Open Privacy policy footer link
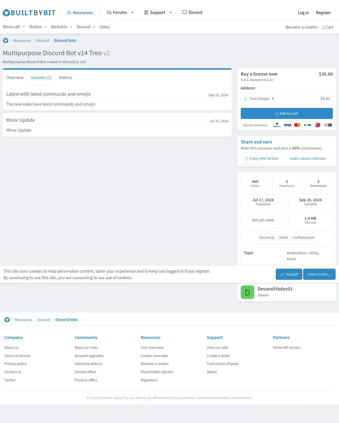Screen dimensions: 339x423 [x=15, y=364]
